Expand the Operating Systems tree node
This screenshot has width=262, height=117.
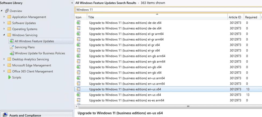pos(4,29)
